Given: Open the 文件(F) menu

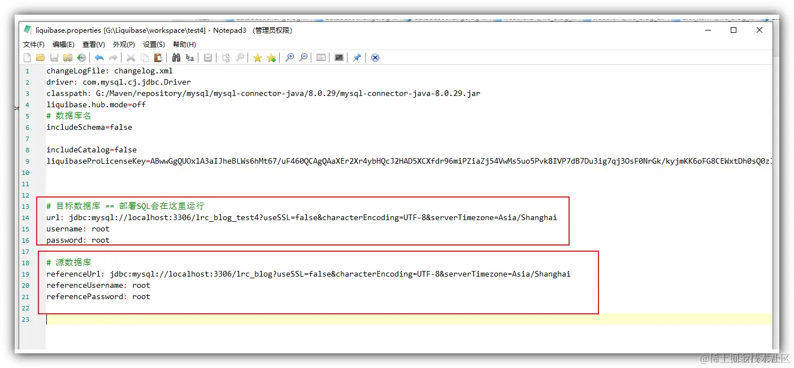Looking at the screenshot, I should click(x=34, y=45).
